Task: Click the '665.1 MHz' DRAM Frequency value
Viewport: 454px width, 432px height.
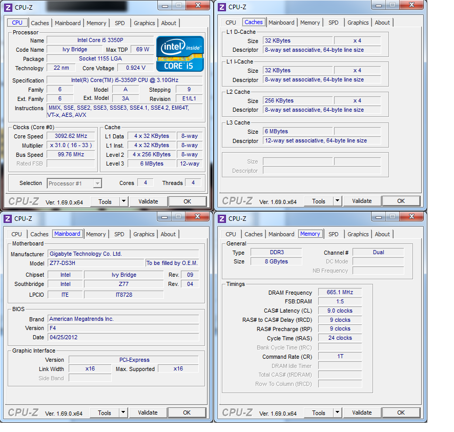Action: pyautogui.click(x=340, y=293)
